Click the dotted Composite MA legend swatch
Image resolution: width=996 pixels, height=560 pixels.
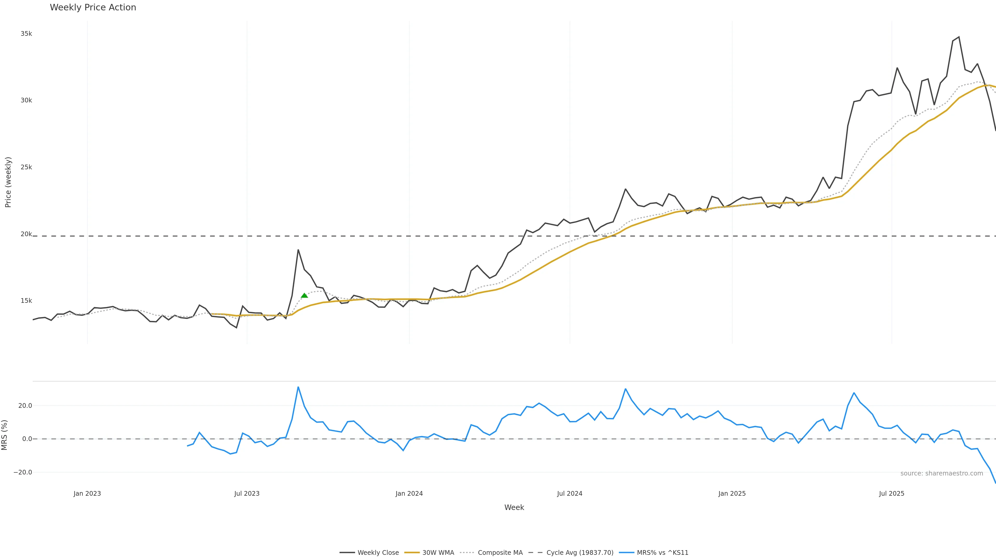coord(467,553)
